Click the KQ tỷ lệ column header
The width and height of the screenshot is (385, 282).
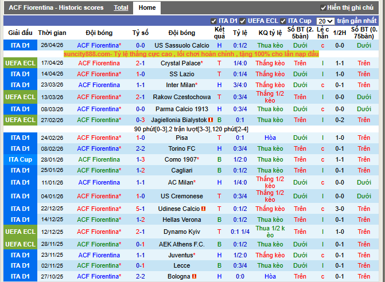point(270,33)
